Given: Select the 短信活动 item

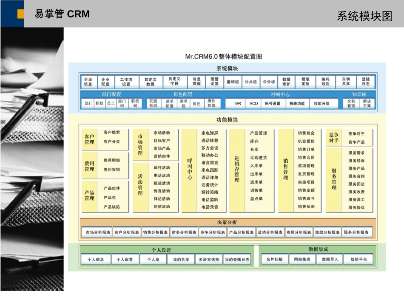Looking at the screenshot, I should [162, 207].
